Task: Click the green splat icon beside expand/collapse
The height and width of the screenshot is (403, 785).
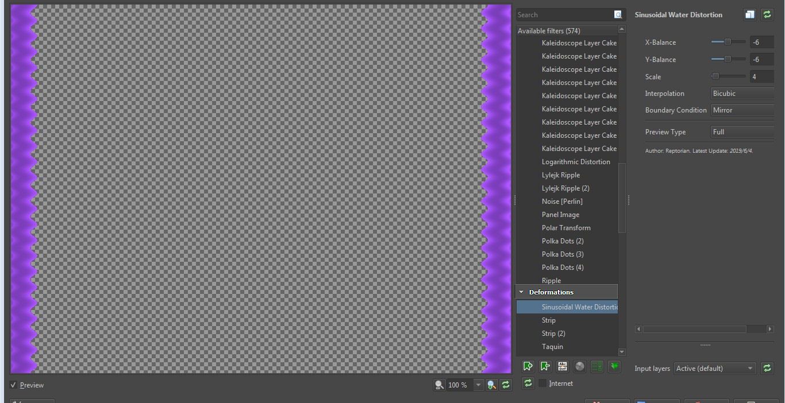Action: click(614, 366)
